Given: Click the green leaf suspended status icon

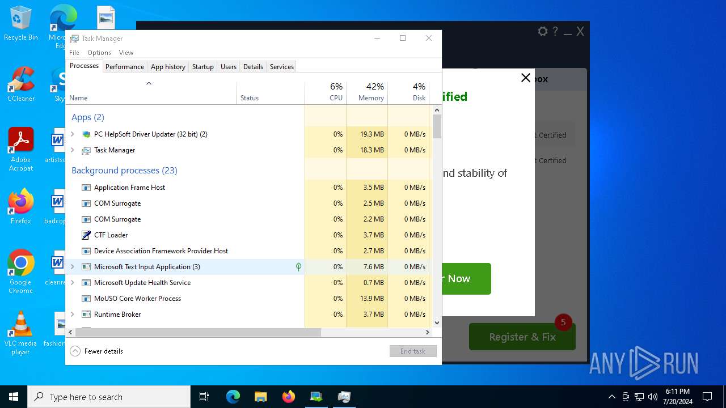Looking at the screenshot, I should 298,267.
